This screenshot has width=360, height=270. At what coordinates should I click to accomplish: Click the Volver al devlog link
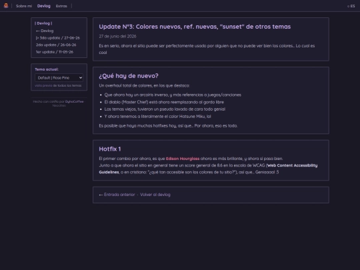(x=155, y=195)
